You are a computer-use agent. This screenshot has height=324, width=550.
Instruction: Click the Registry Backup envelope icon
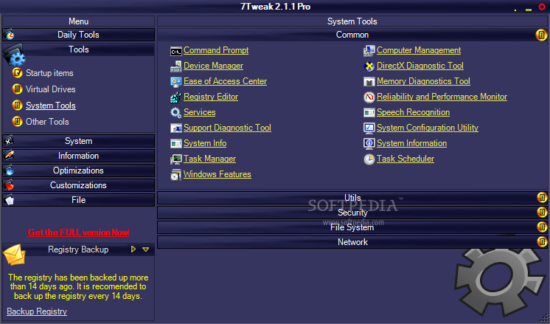(15, 255)
